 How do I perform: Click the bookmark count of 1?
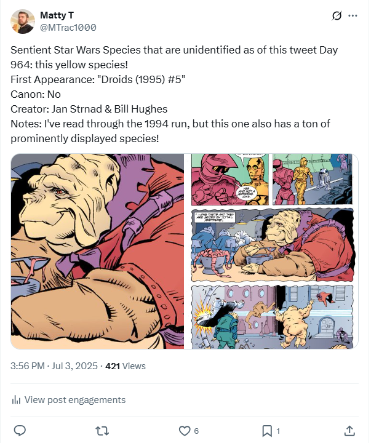pos(278,431)
